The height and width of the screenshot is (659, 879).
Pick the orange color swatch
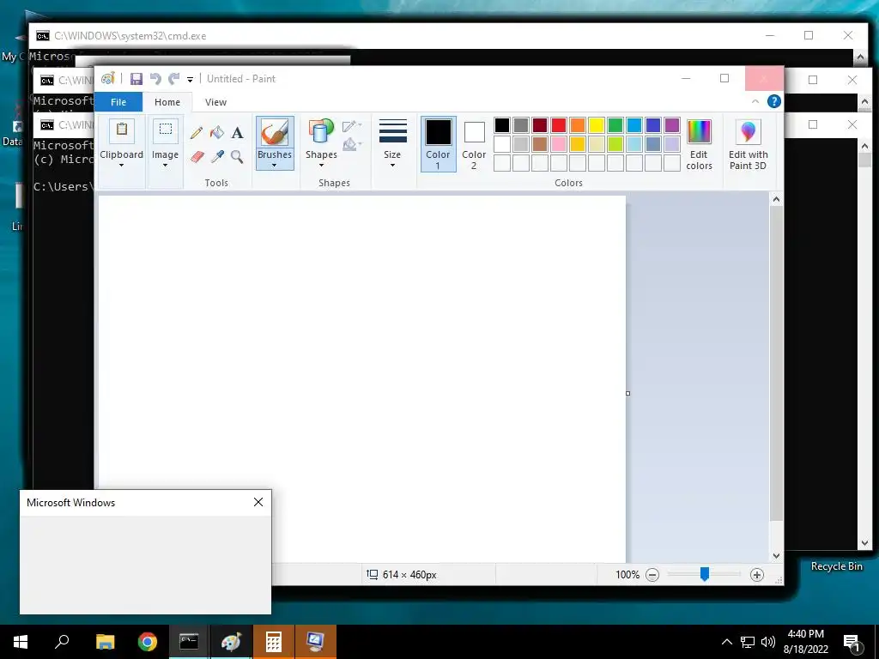(x=578, y=125)
